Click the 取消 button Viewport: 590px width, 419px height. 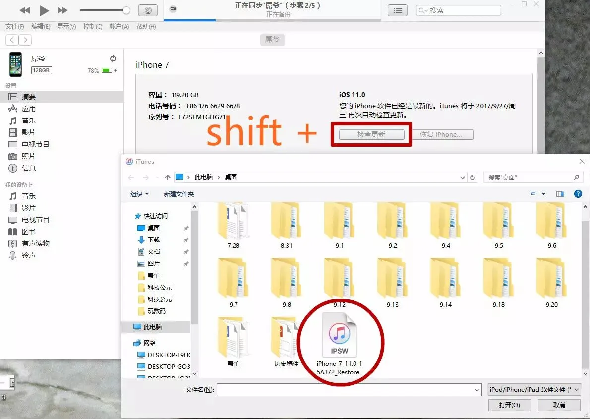point(559,405)
